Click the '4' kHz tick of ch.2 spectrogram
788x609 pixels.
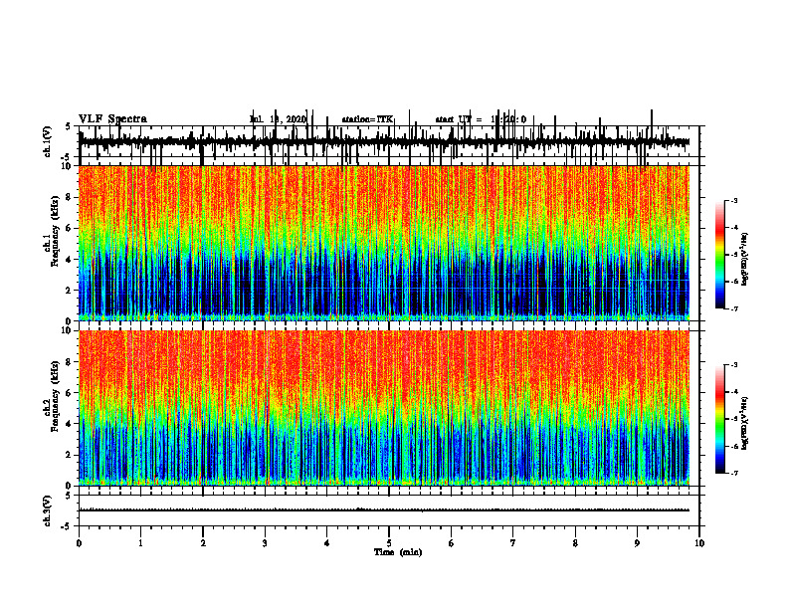click(x=71, y=424)
